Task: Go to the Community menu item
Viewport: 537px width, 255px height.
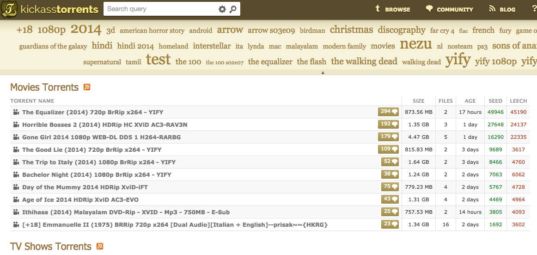Action: (449, 9)
